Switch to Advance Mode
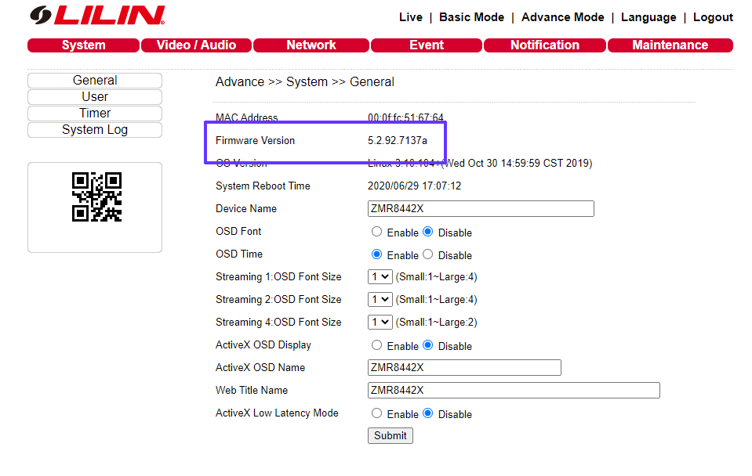This screenshot has height=476, width=752. pos(562,17)
